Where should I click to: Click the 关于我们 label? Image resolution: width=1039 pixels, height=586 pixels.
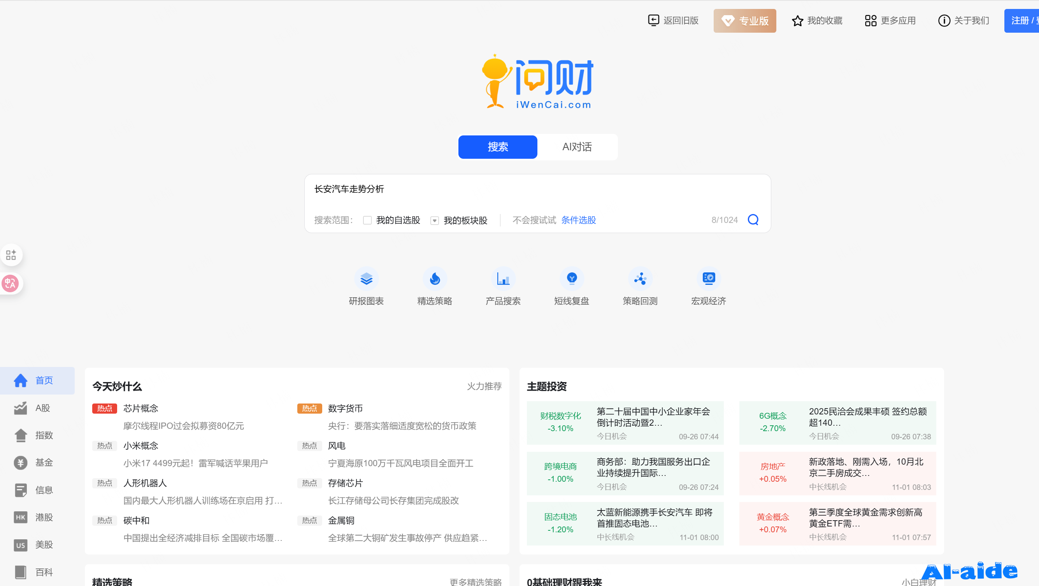(972, 21)
